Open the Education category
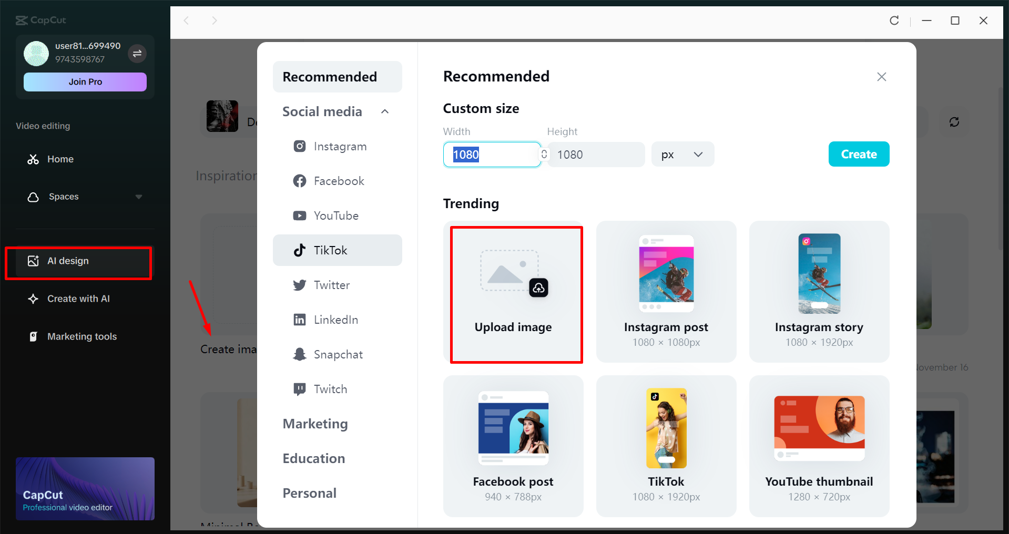Image resolution: width=1009 pixels, height=534 pixels. tap(314, 458)
